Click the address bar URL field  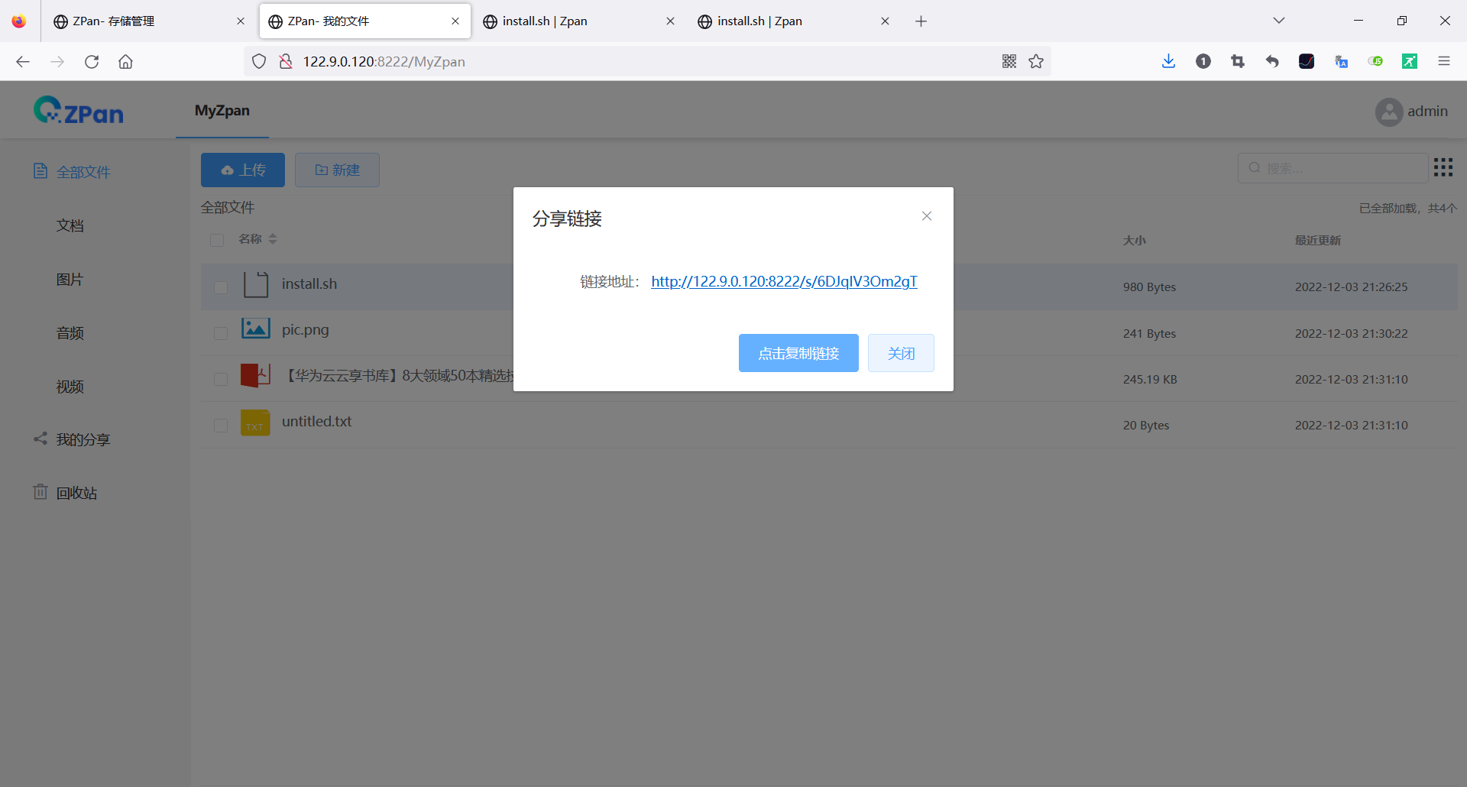coord(646,61)
